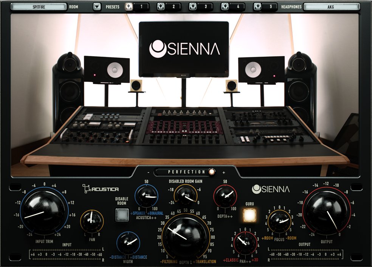Image resolution: width=372 pixels, height=267 pixels.
Task: Load preset slot 5
Action: tap(270, 7)
